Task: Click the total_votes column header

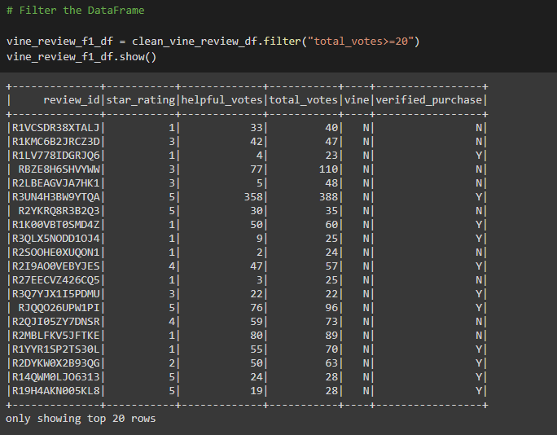Action: click(303, 100)
